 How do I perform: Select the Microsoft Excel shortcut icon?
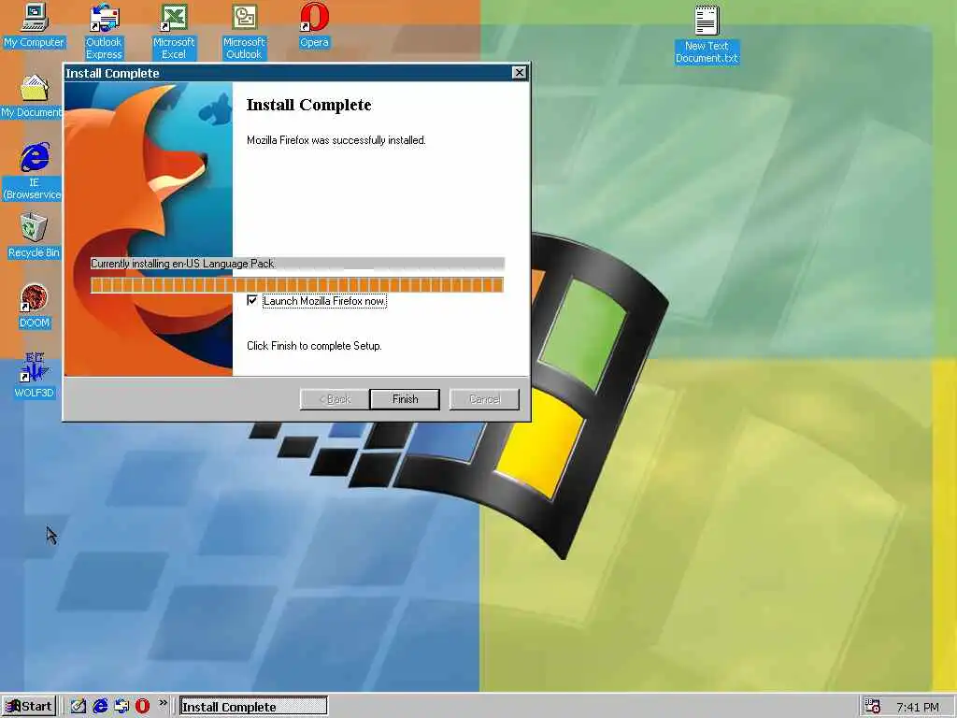click(174, 31)
